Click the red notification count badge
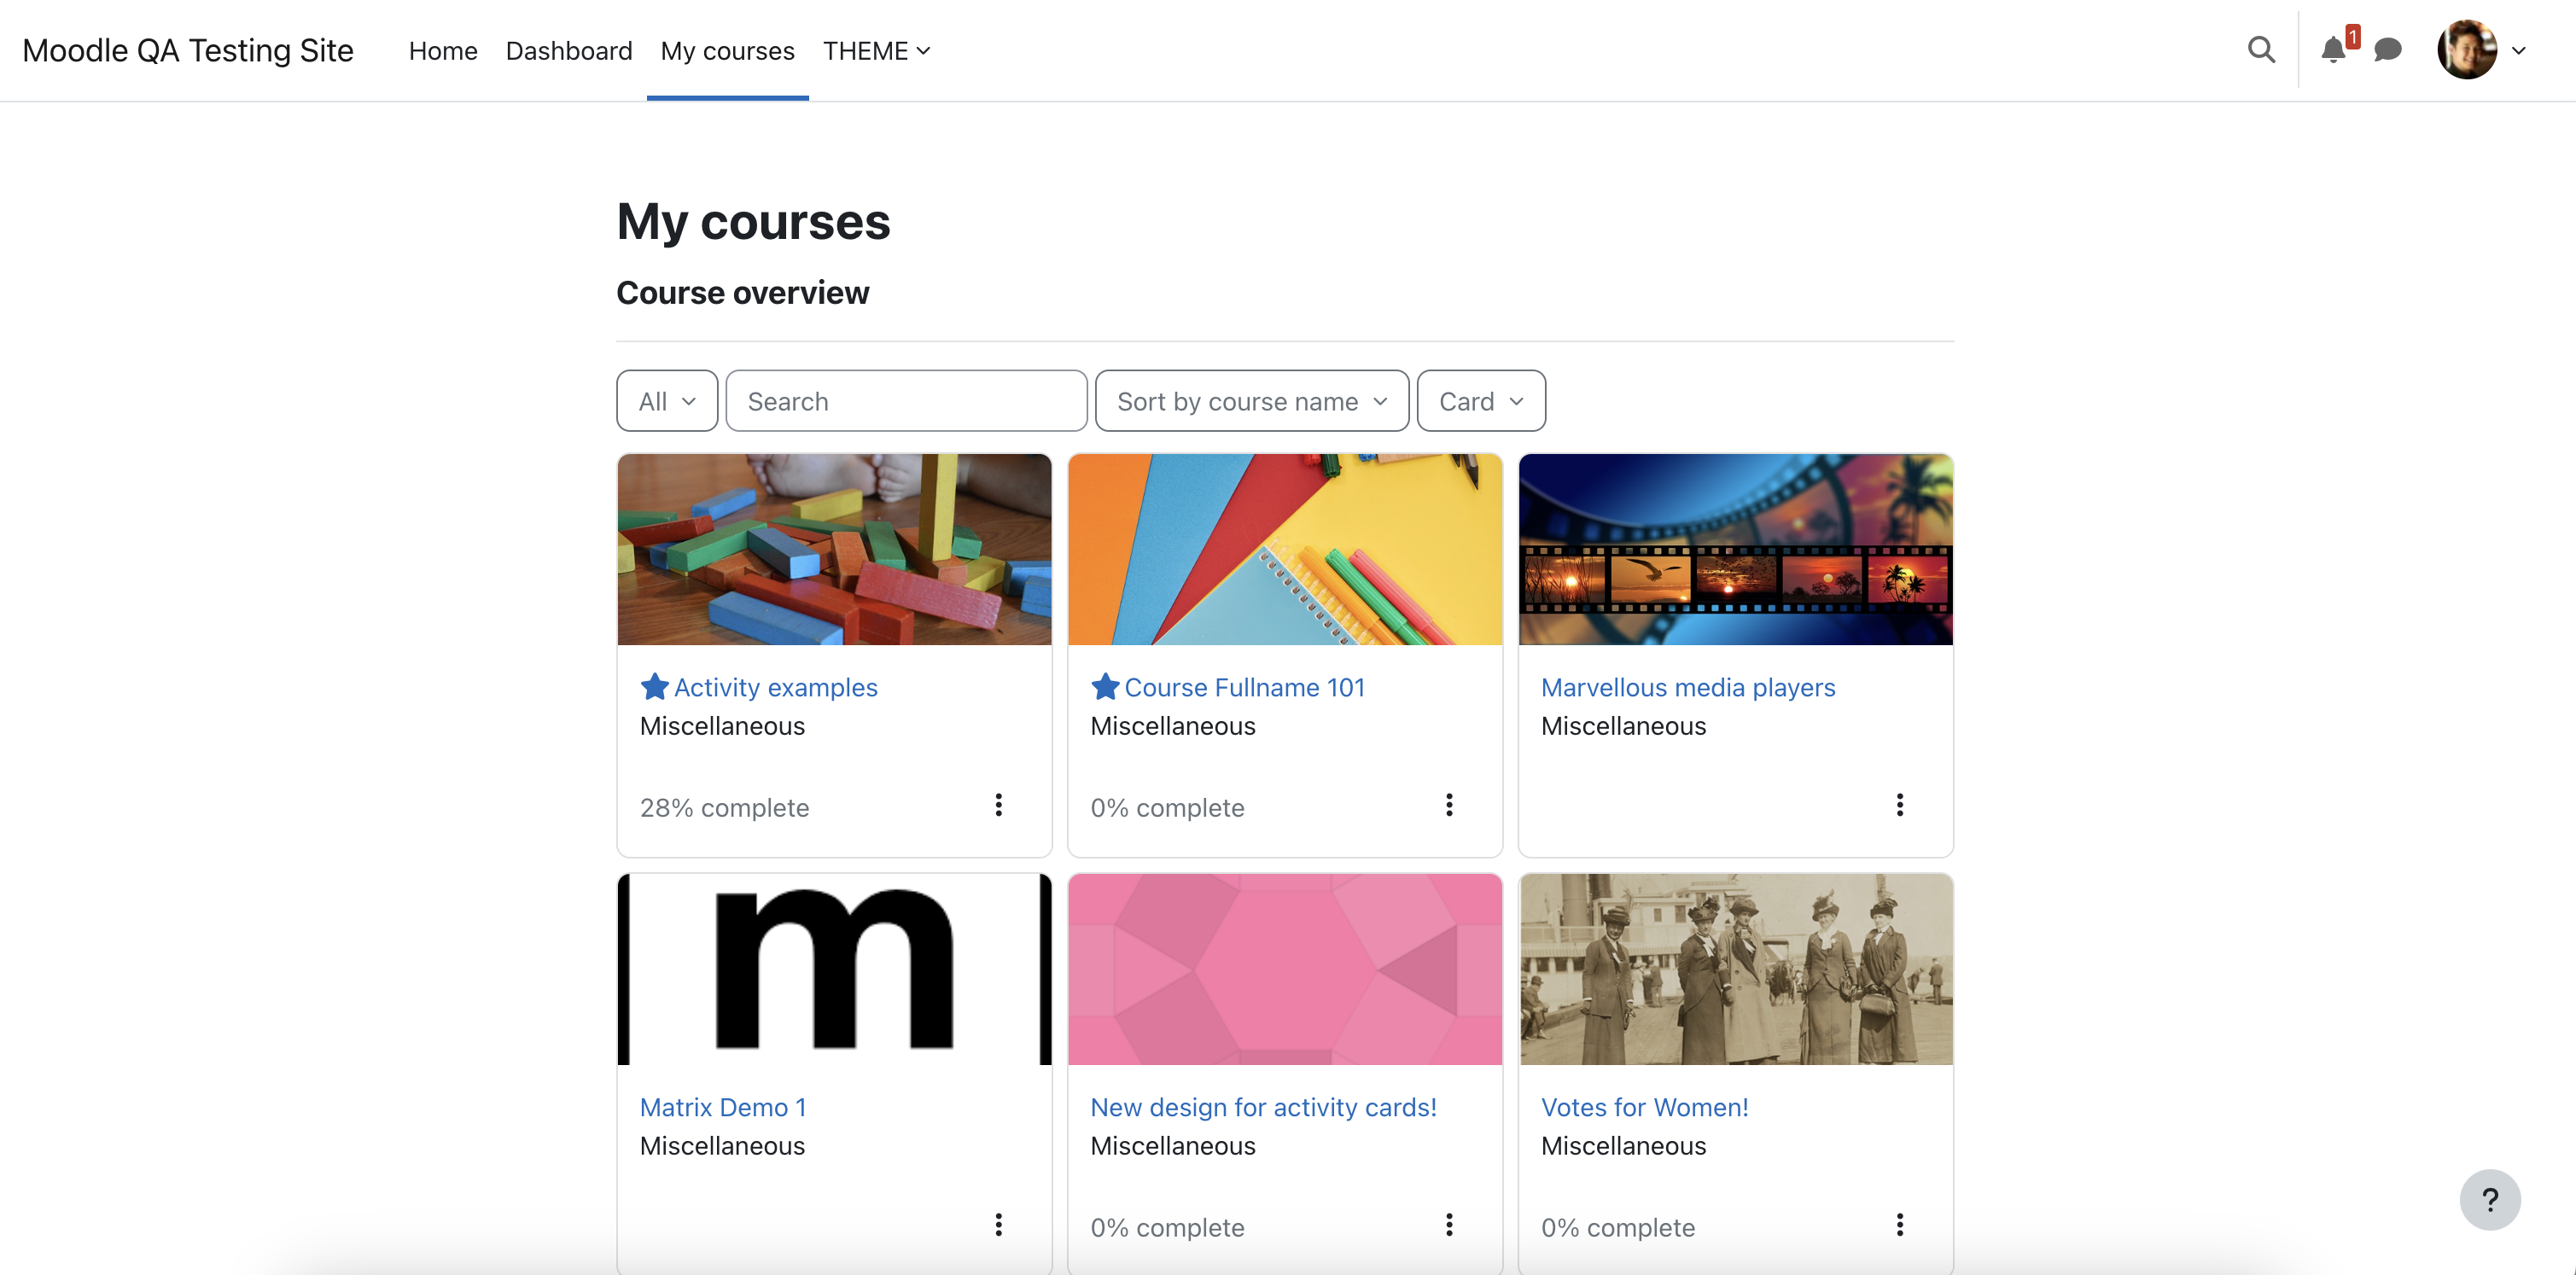Image resolution: width=2576 pixels, height=1275 pixels. pos(2352,37)
